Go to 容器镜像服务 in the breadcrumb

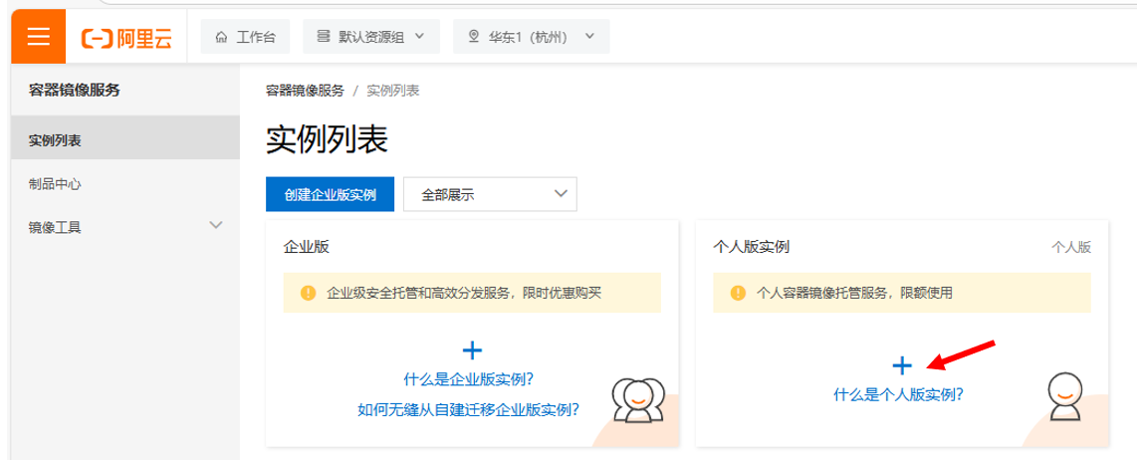pyautogui.click(x=306, y=91)
